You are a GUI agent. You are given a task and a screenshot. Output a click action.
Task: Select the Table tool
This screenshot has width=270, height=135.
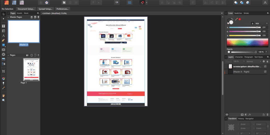pos(3,31)
